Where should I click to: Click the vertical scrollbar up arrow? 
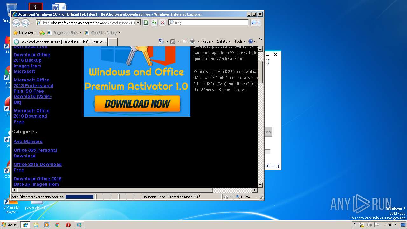click(260, 49)
